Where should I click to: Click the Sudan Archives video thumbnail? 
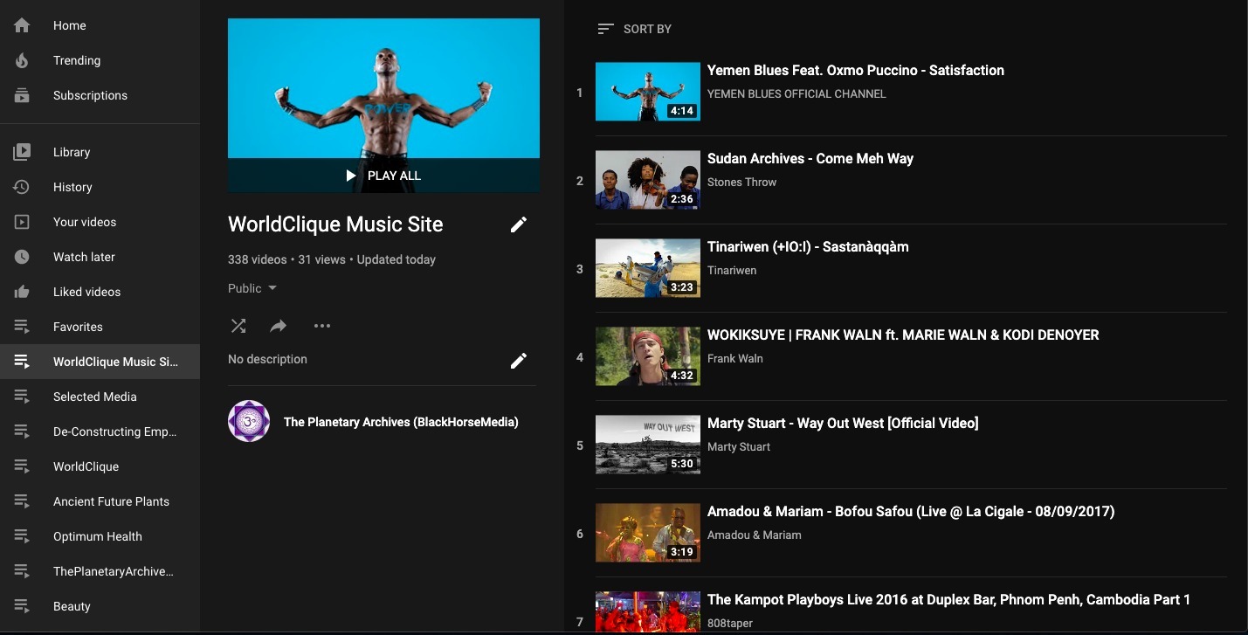pos(647,180)
